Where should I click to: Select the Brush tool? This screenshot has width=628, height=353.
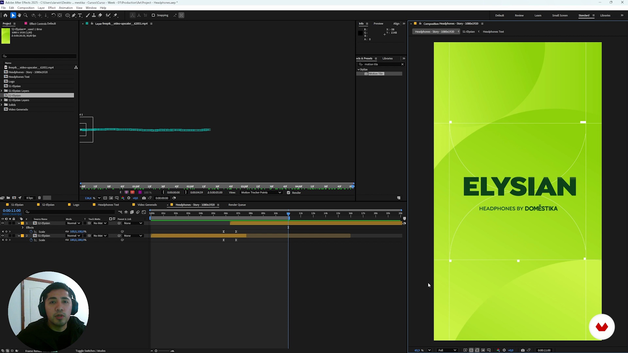click(x=88, y=15)
